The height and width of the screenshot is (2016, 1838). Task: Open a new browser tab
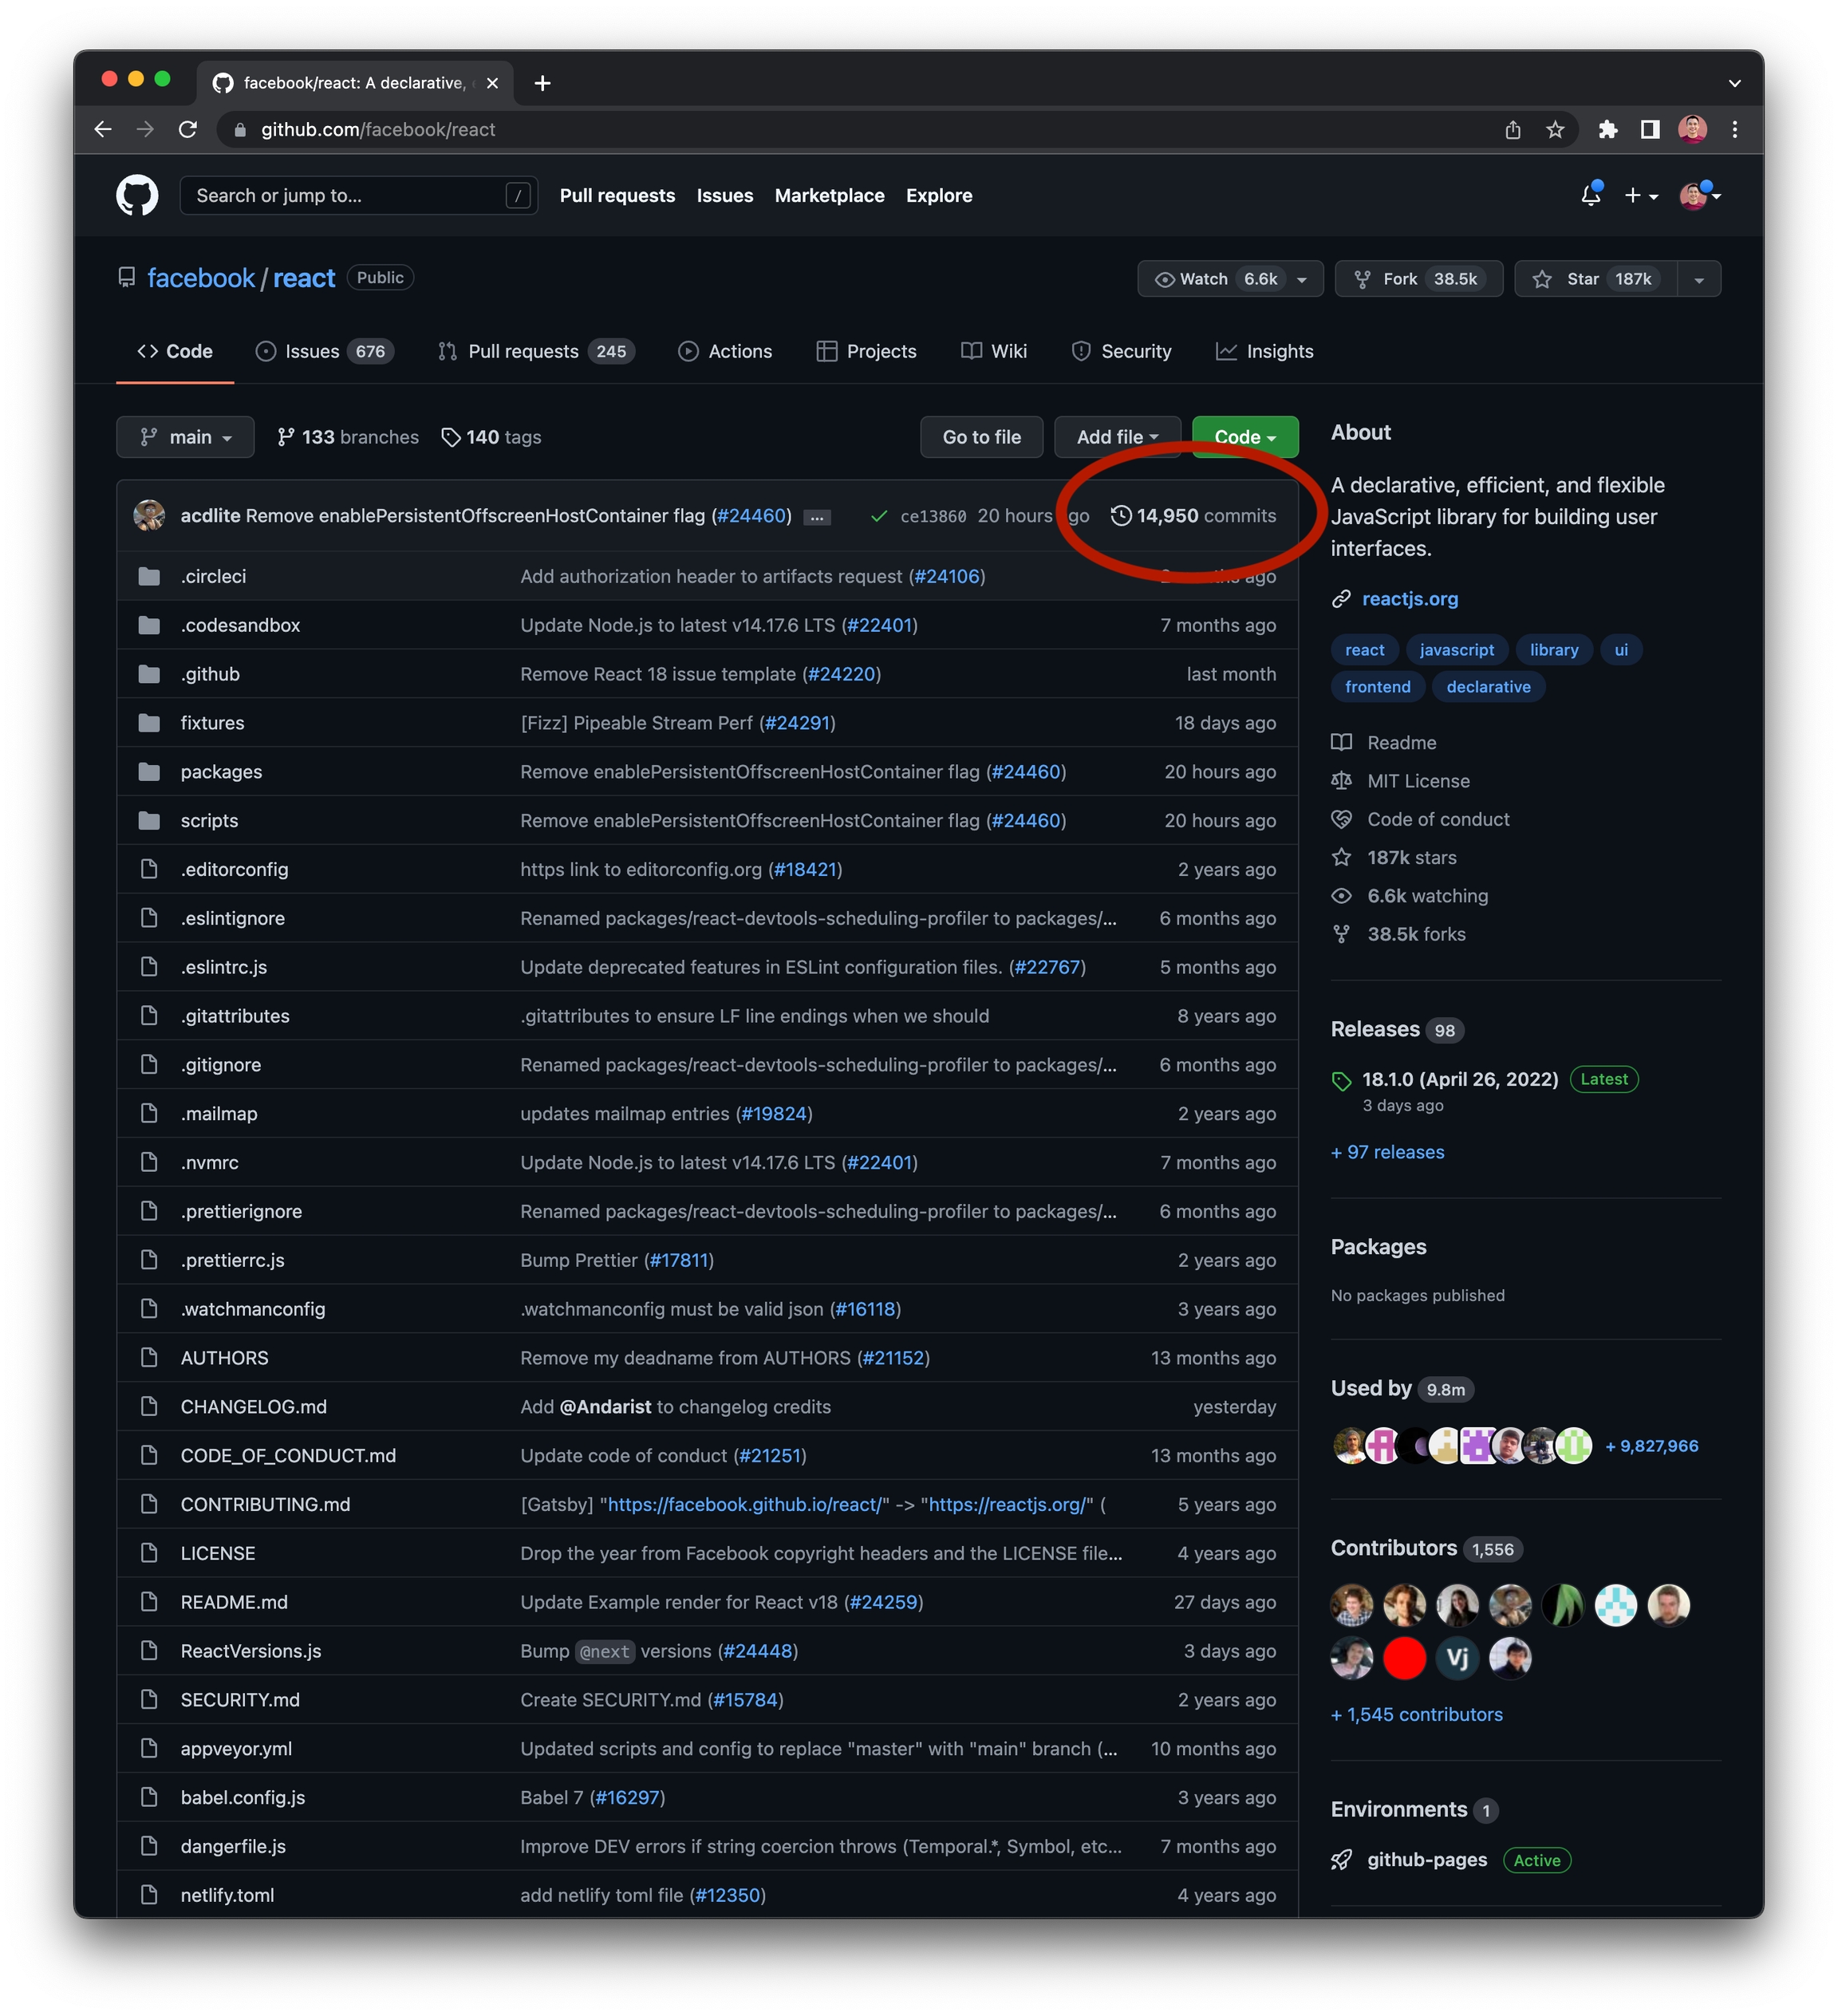point(543,83)
